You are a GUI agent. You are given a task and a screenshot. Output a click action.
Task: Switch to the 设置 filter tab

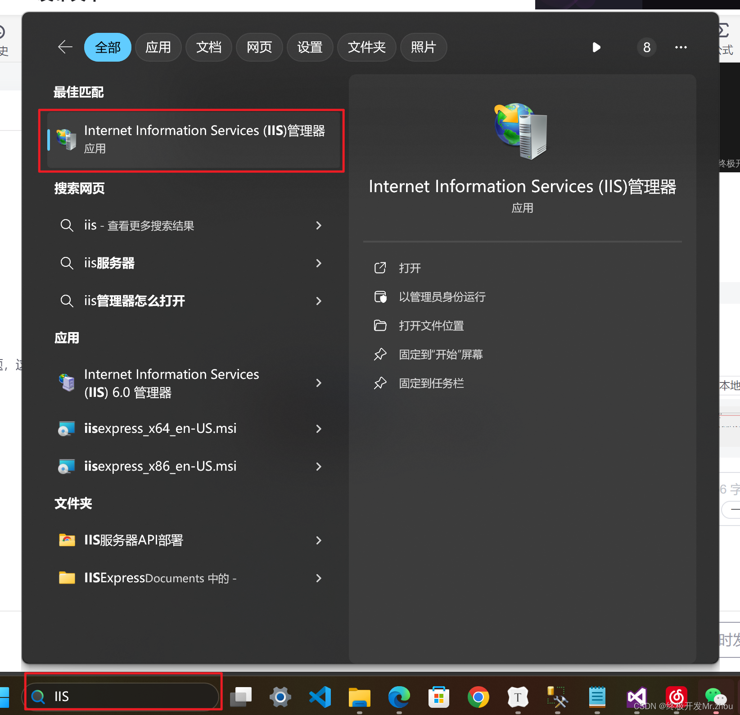coord(310,47)
